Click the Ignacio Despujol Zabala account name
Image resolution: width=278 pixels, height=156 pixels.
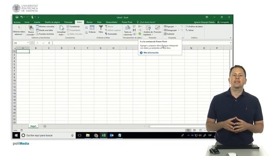pyautogui.click(x=204, y=22)
